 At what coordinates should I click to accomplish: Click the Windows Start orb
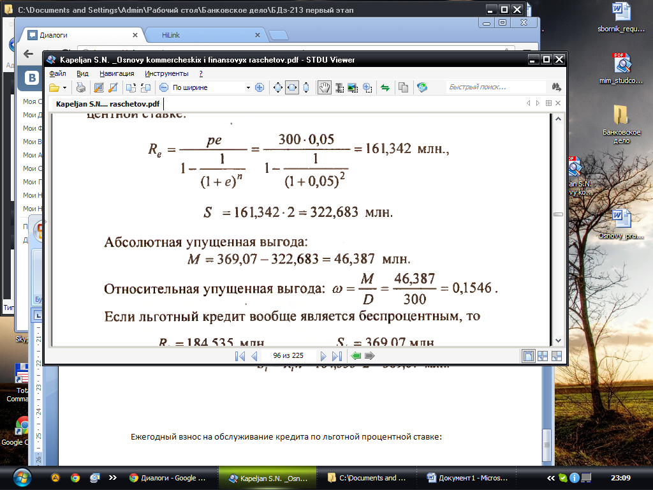(x=22, y=477)
